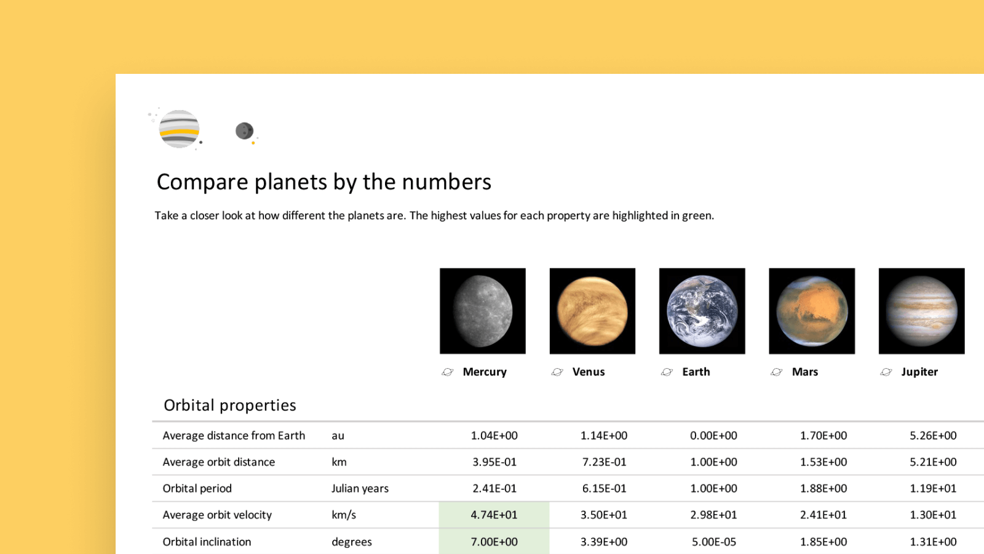Select Mars distance cell 1.70E+00
Image resolution: width=984 pixels, height=554 pixels.
[x=823, y=435]
